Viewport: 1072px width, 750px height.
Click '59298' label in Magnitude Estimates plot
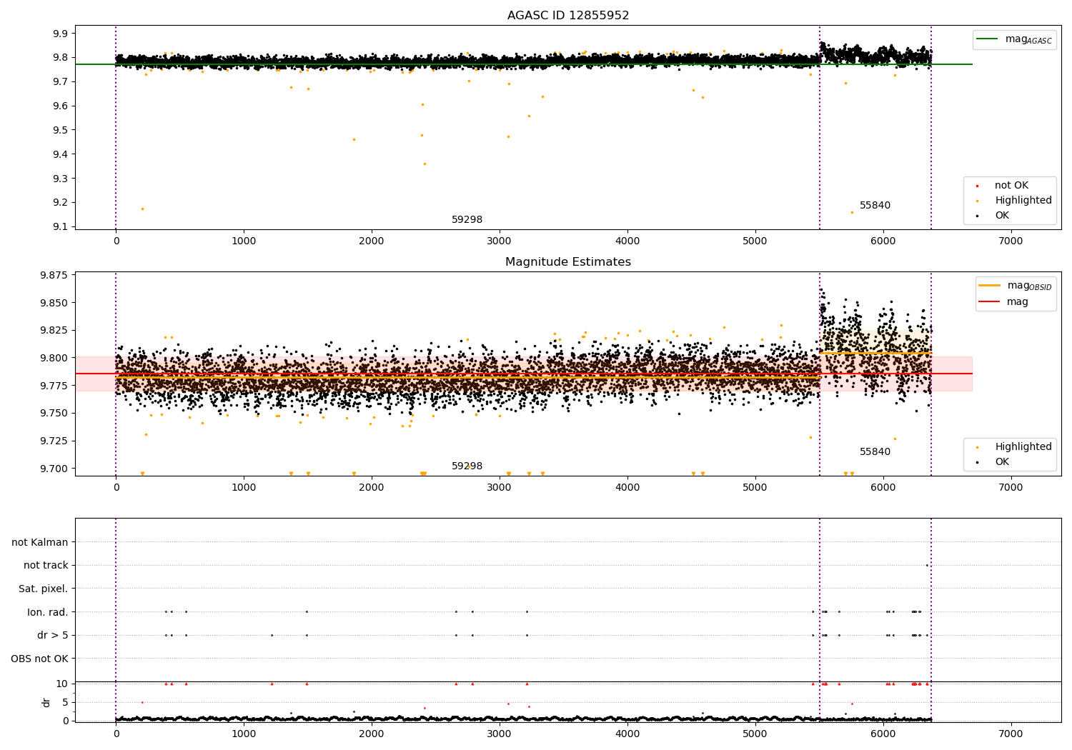(x=467, y=466)
